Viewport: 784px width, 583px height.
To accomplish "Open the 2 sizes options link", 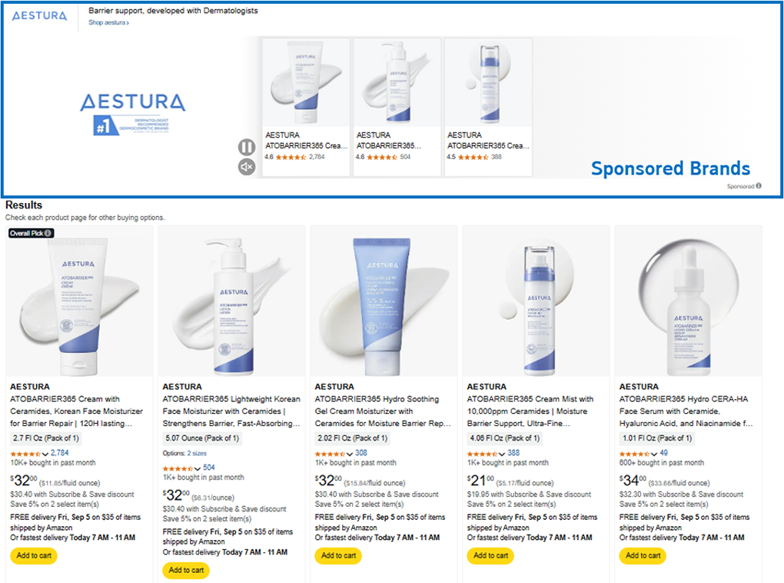I will pyautogui.click(x=197, y=453).
